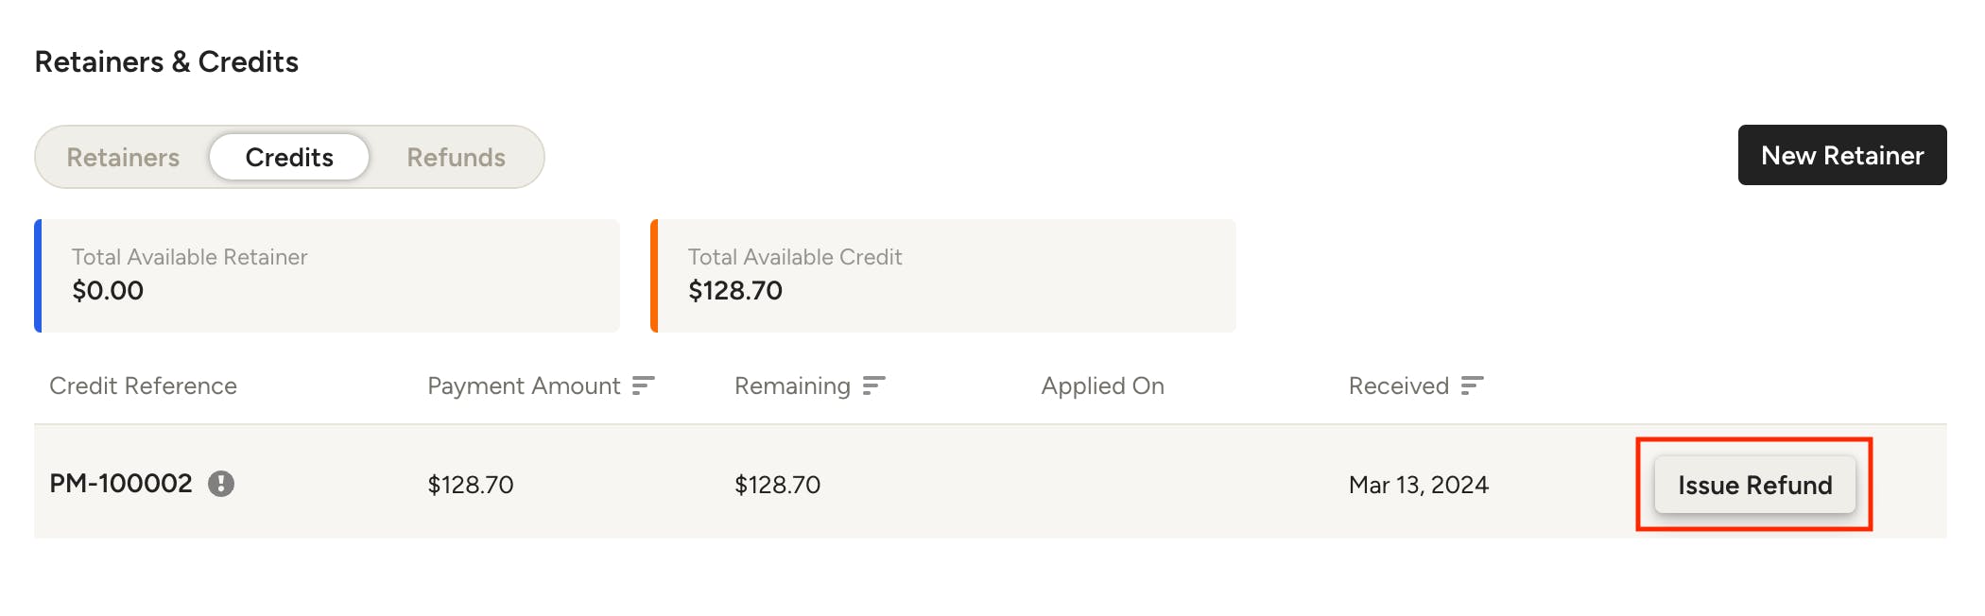Click the sort icon next to Received

(x=1473, y=385)
